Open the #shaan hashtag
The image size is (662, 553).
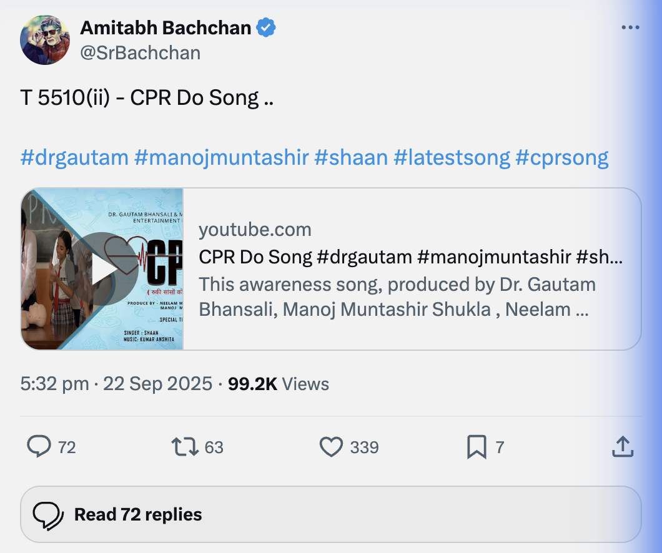click(350, 157)
